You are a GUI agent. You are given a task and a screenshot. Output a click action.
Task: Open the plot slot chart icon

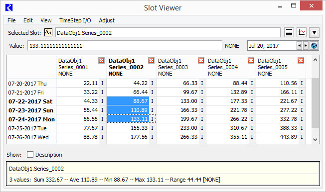click(x=302, y=33)
